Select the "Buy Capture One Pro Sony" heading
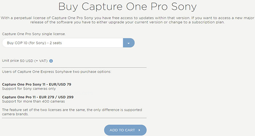The width and height of the screenshot is (255, 136). [127, 7]
